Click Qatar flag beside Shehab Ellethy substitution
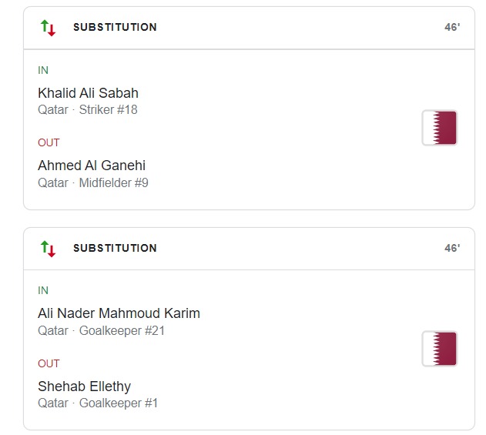486x435 pixels. pyautogui.click(x=440, y=349)
